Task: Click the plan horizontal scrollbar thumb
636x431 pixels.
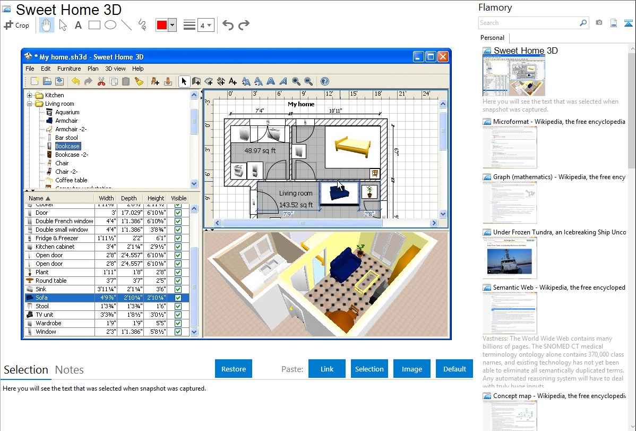Action: click(303, 223)
